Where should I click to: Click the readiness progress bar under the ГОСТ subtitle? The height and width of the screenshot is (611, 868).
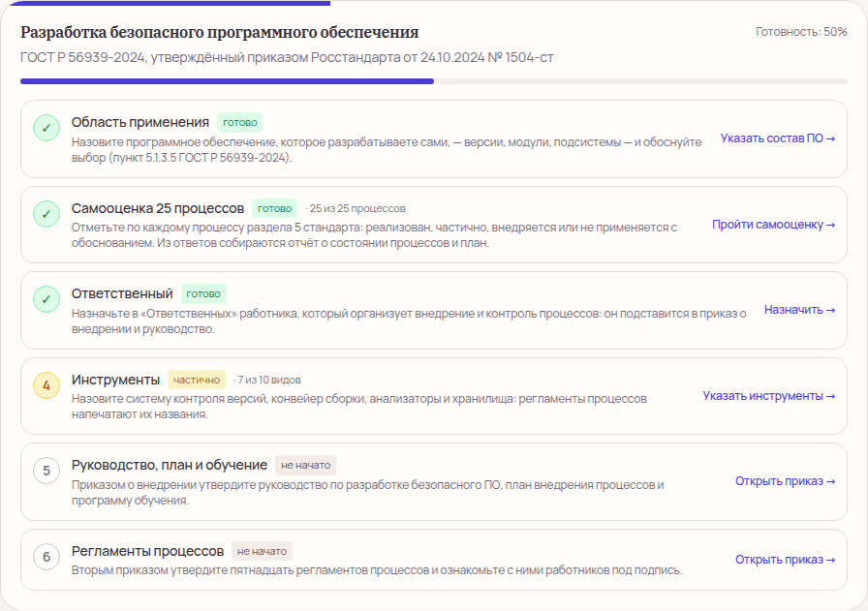[x=434, y=81]
